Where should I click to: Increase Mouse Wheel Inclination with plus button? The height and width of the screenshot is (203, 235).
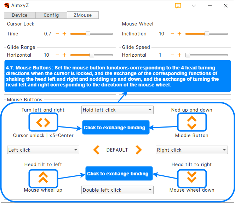179,34
